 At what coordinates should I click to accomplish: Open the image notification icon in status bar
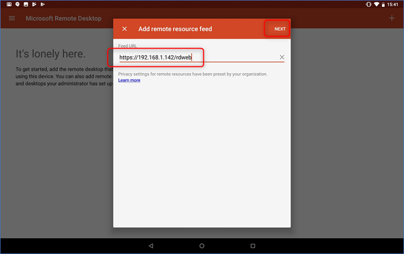[26, 4]
